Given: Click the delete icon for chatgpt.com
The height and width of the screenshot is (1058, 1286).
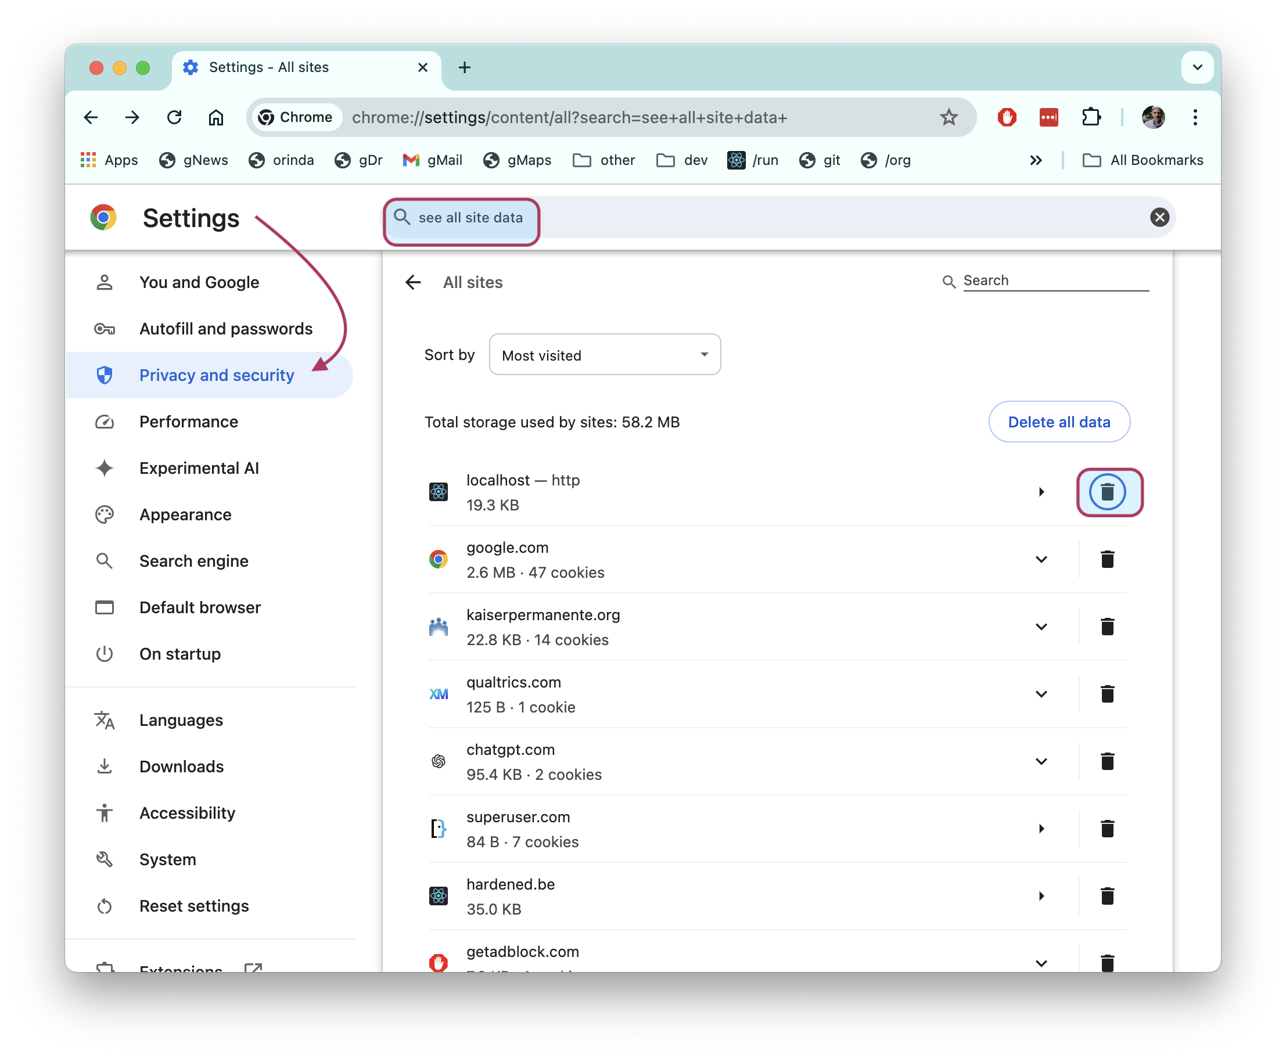Looking at the screenshot, I should [1108, 760].
